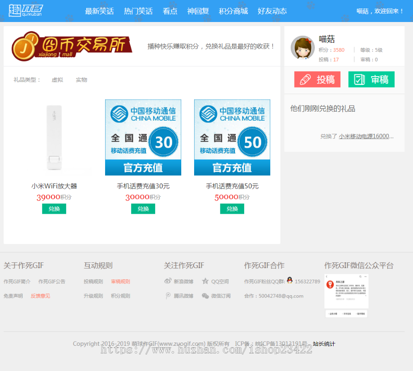Open the QQ空间 link
The height and width of the screenshot is (371, 413).
(x=220, y=282)
